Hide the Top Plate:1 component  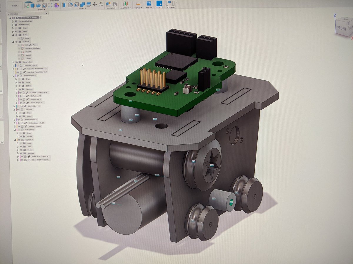pyautogui.click(x=19, y=140)
